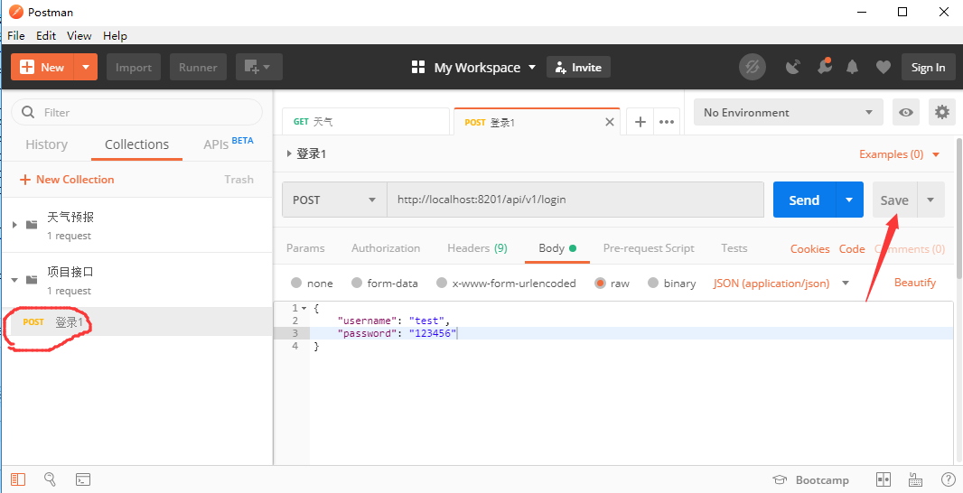
Task: Click the sync status offline icon
Action: pyautogui.click(x=753, y=68)
